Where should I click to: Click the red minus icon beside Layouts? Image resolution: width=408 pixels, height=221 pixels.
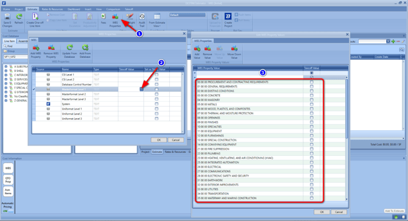pyautogui.click(x=398, y=41)
